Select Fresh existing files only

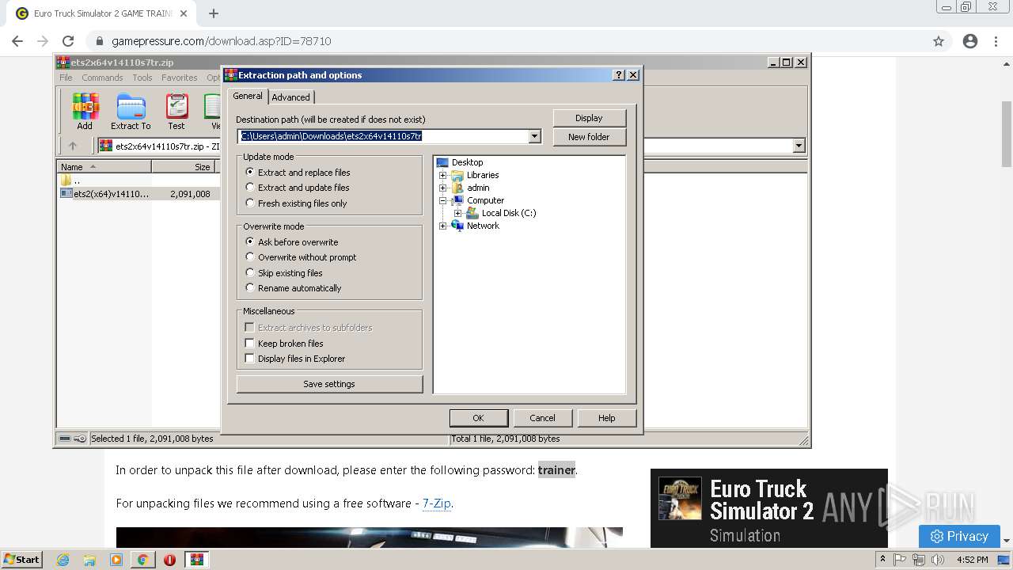(250, 203)
